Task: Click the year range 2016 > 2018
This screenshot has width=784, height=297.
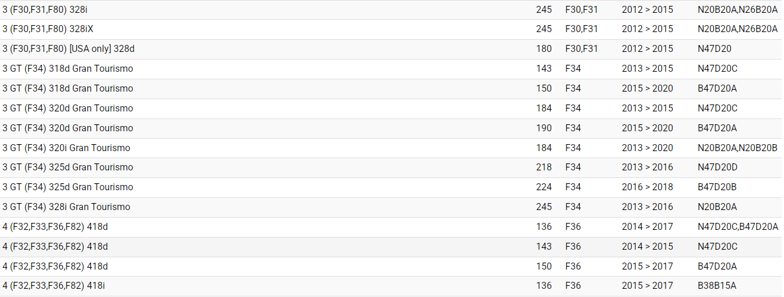Action: pyautogui.click(x=647, y=187)
